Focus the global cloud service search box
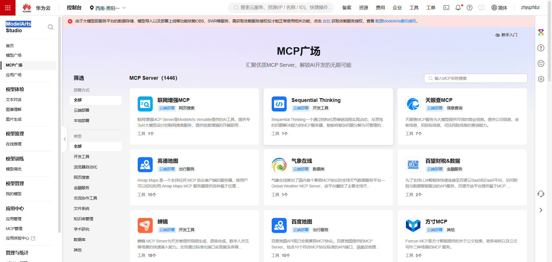Viewport: 552px width, 262px height. [281, 8]
